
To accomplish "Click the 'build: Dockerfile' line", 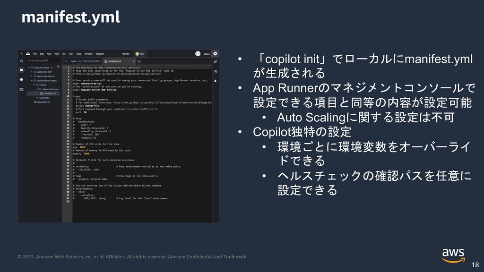I will tap(87, 106).
